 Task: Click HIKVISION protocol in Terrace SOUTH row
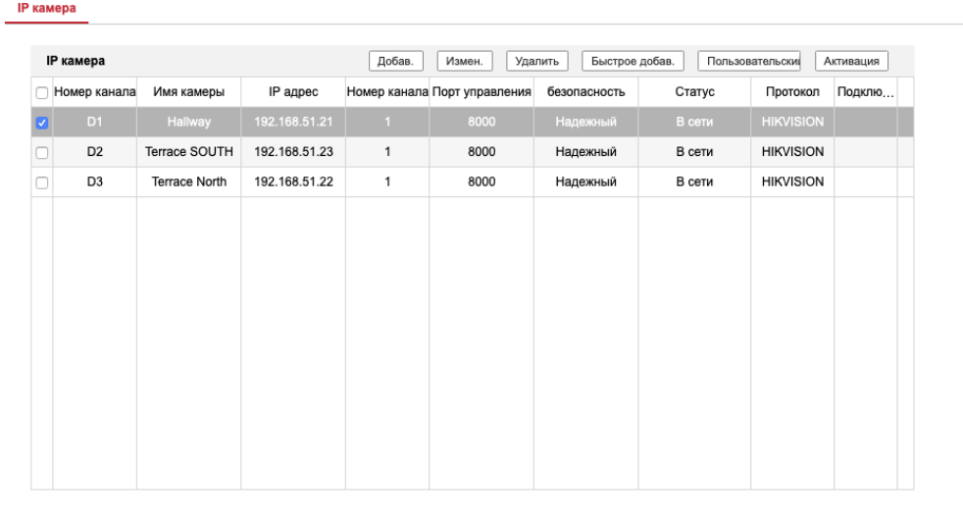[792, 152]
